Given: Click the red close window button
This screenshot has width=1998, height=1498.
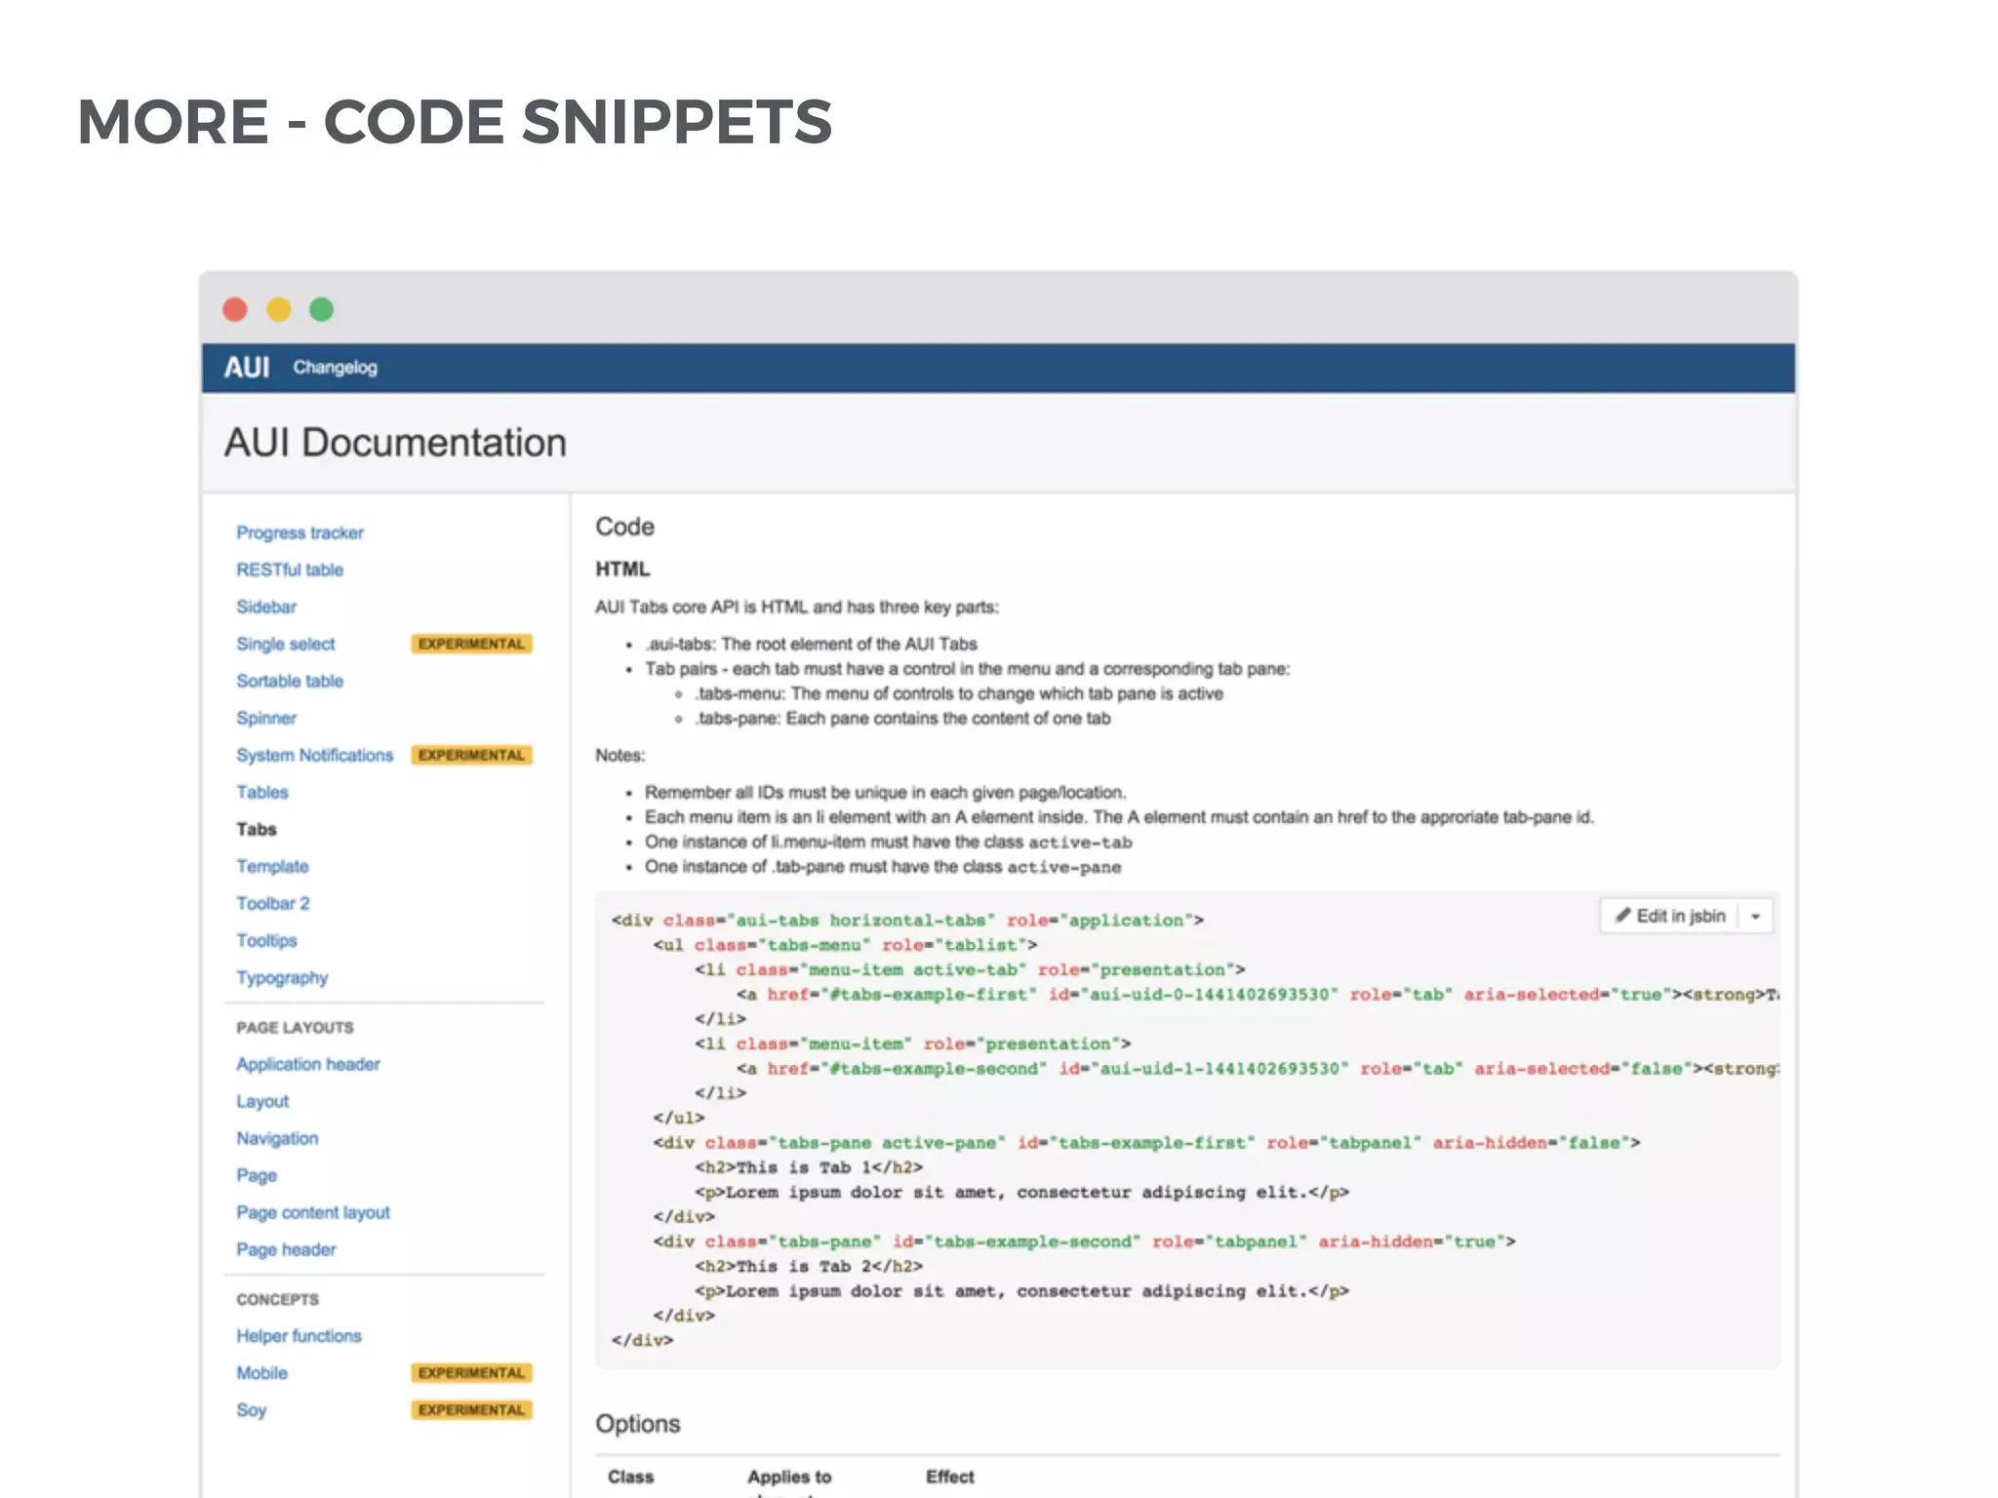Looking at the screenshot, I should coord(235,309).
